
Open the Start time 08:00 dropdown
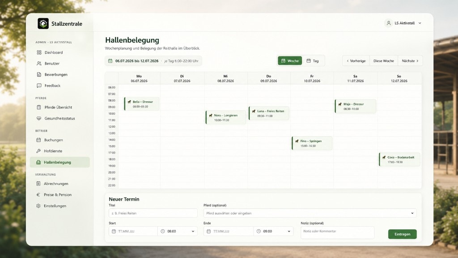point(178,232)
